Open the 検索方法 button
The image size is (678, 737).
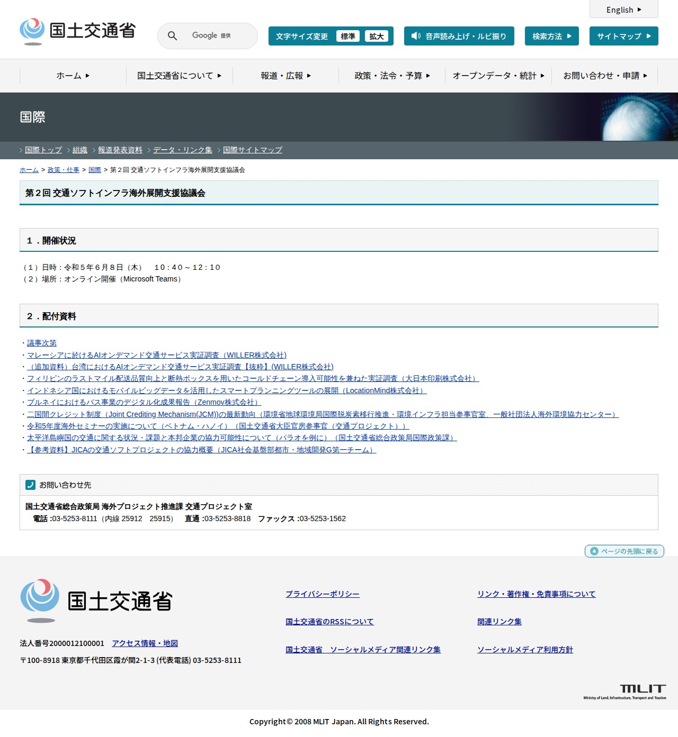552,36
